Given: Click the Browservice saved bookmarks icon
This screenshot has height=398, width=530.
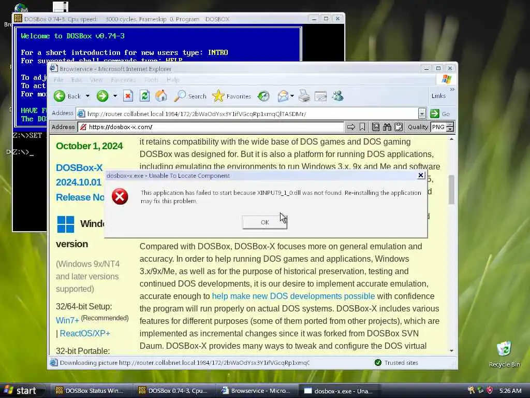Looking at the screenshot, I should (376, 127).
